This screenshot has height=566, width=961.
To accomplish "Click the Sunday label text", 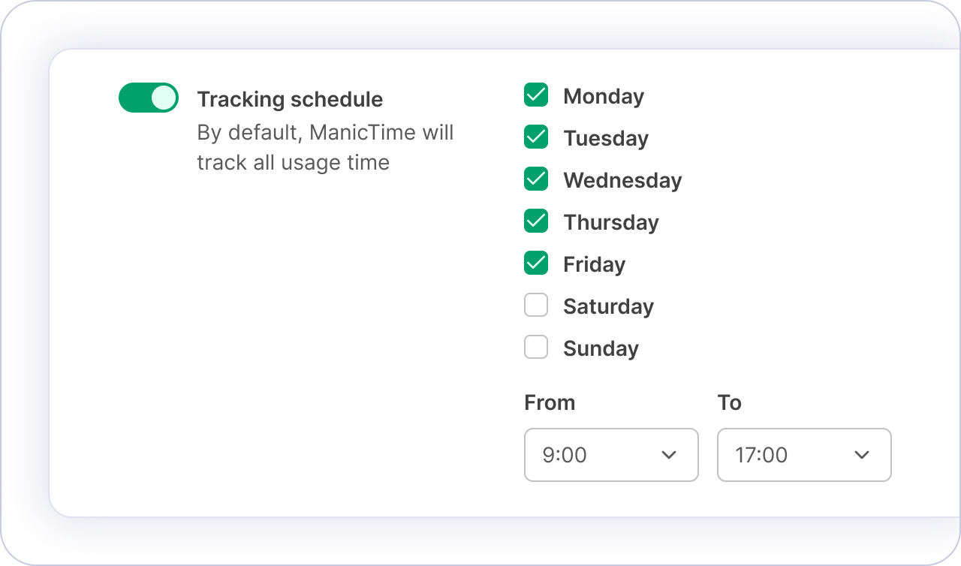I will [601, 348].
